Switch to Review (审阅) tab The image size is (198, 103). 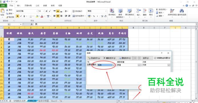coord(53,5)
